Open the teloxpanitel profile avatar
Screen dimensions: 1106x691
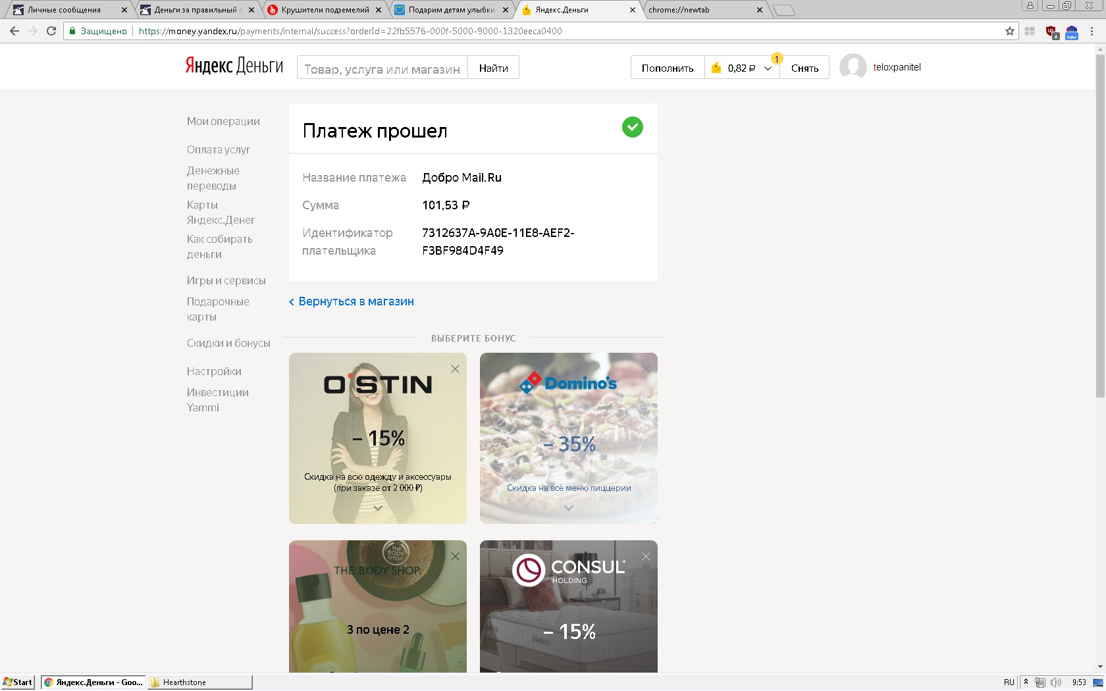(853, 67)
